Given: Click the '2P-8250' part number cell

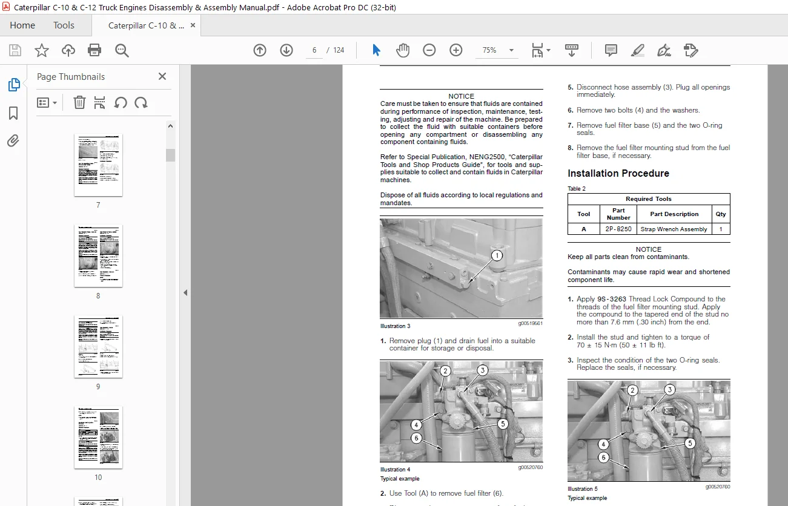Looking at the screenshot, I should click(618, 229).
